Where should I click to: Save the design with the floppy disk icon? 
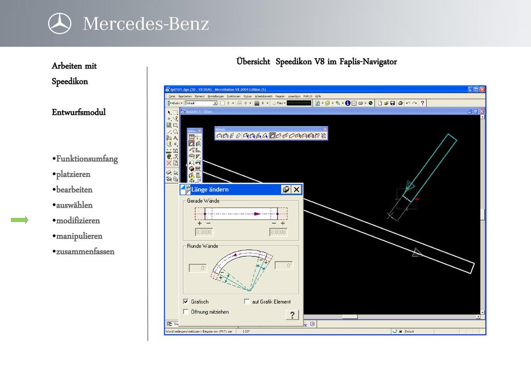393,103
